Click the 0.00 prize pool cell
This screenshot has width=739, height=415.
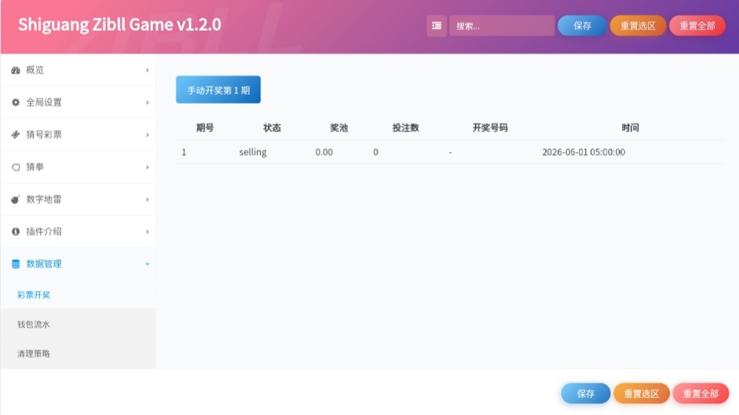(x=324, y=152)
